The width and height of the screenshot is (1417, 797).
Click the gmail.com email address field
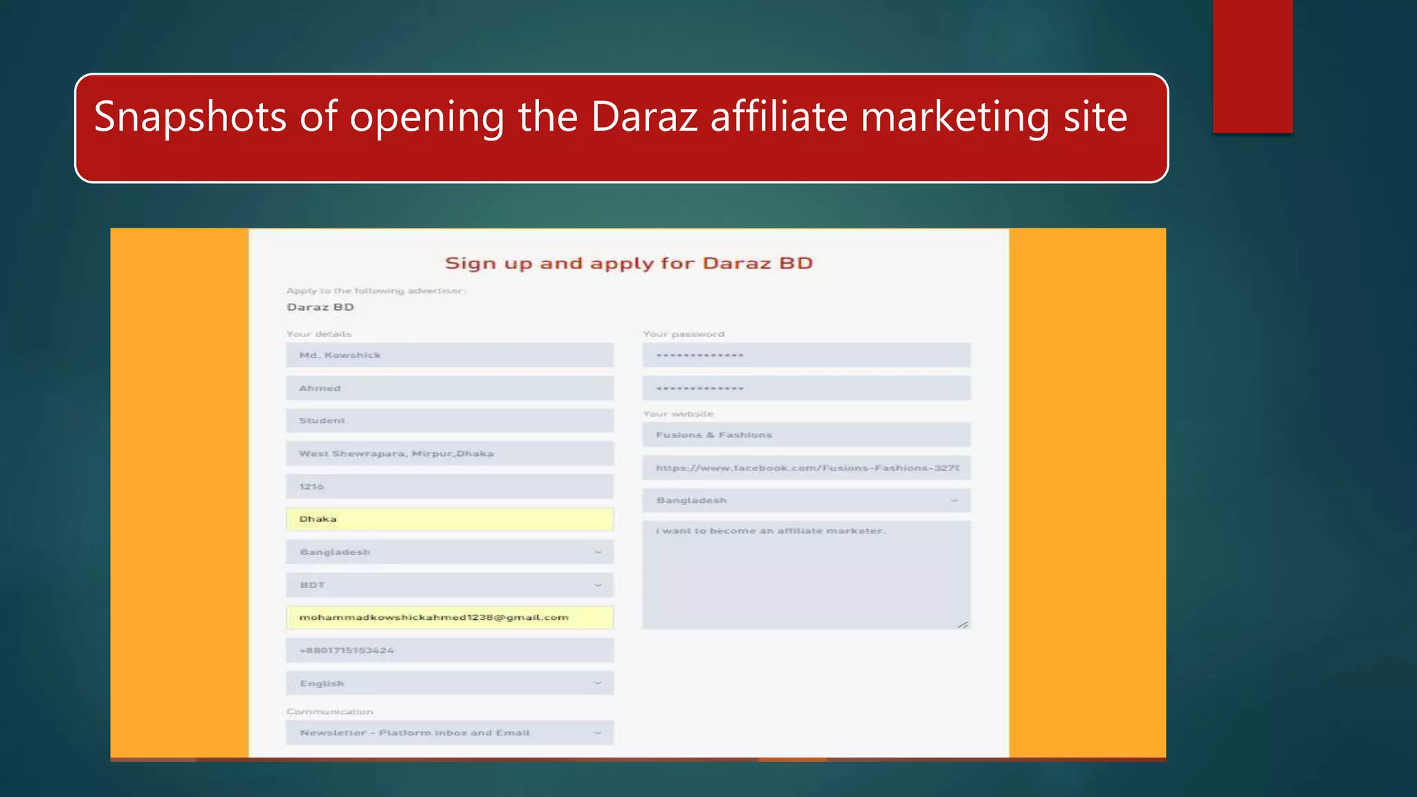pos(450,617)
